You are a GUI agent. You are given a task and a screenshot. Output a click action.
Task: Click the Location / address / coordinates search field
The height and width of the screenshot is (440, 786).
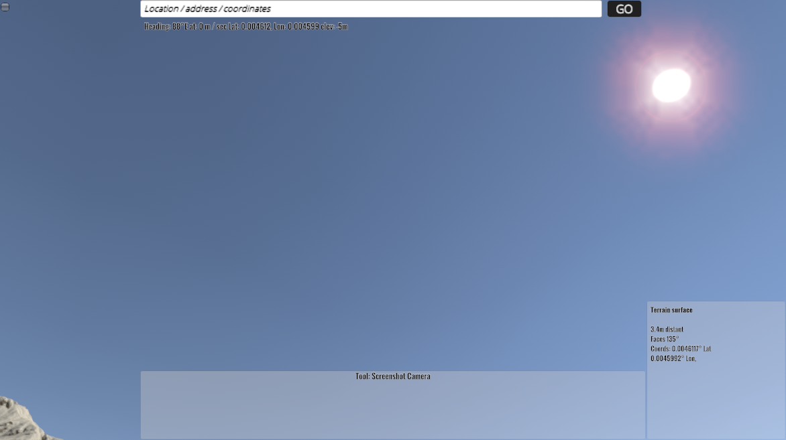point(370,9)
